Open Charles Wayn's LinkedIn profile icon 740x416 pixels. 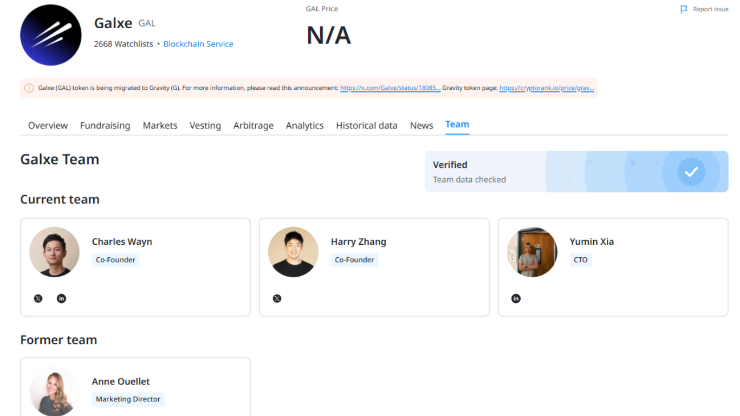pyautogui.click(x=61, y=298)
